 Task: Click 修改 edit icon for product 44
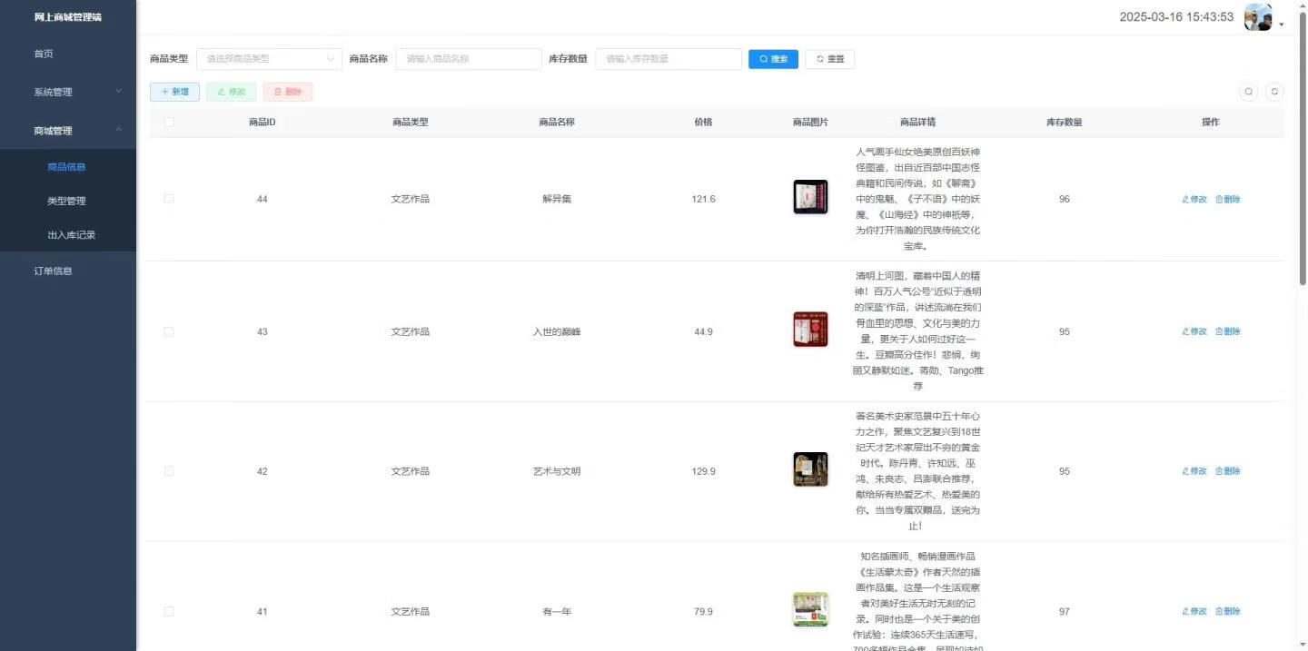point(1194,200)
